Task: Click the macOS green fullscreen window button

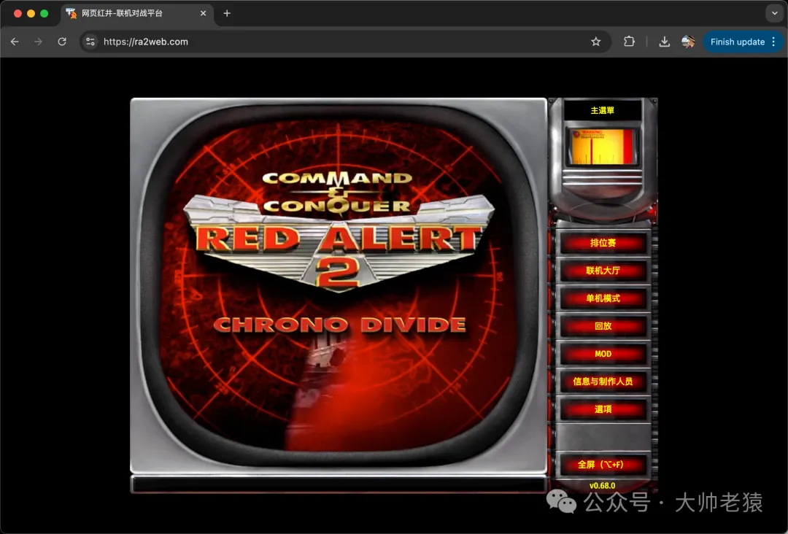Action: [x=45, y=14]
